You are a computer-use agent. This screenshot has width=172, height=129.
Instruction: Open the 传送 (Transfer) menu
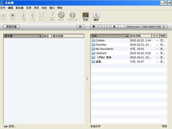[x=44, y=8]
